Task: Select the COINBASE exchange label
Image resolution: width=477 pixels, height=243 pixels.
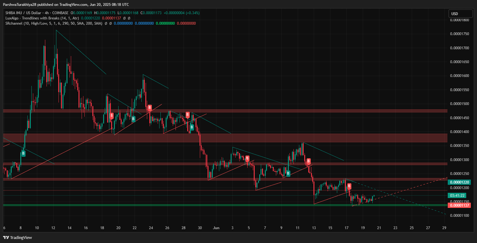Action: 60,13
